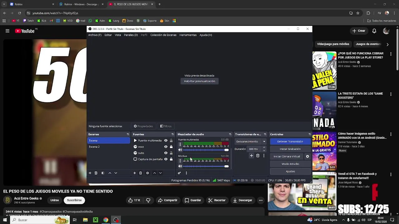Remove source with Fuentes trash icon

[141, 173]
